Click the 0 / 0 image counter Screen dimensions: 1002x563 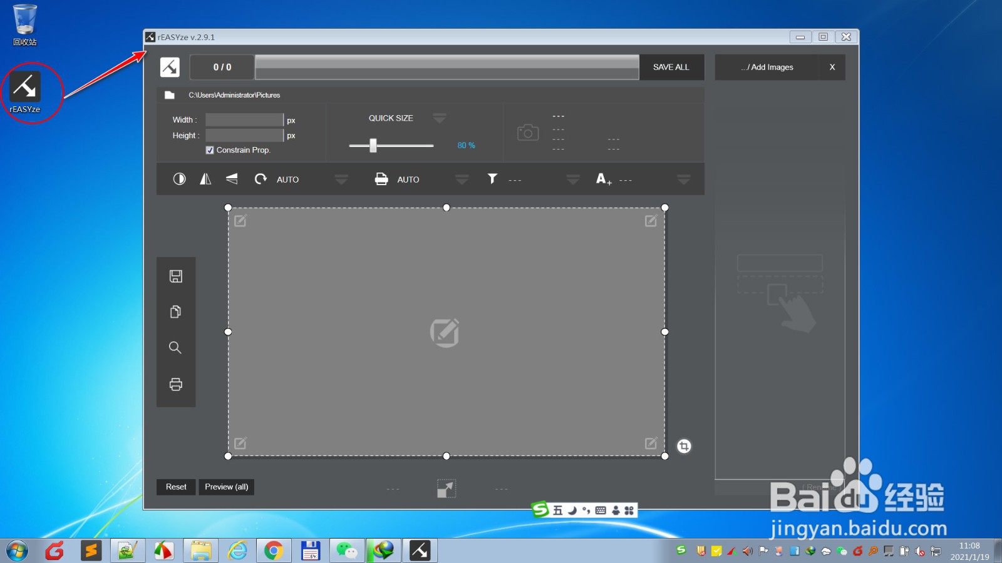point(222,67)
